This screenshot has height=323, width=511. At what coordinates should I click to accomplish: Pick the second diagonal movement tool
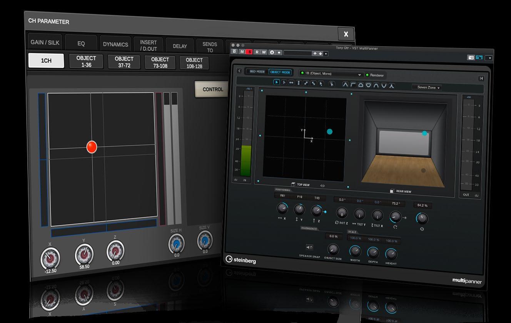click(x=313, y=83)
